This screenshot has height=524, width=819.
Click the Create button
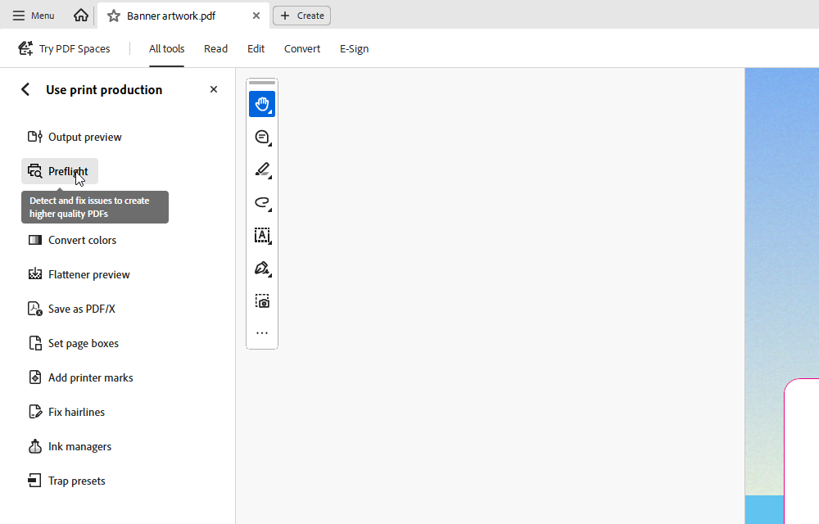tap(302, 16)
